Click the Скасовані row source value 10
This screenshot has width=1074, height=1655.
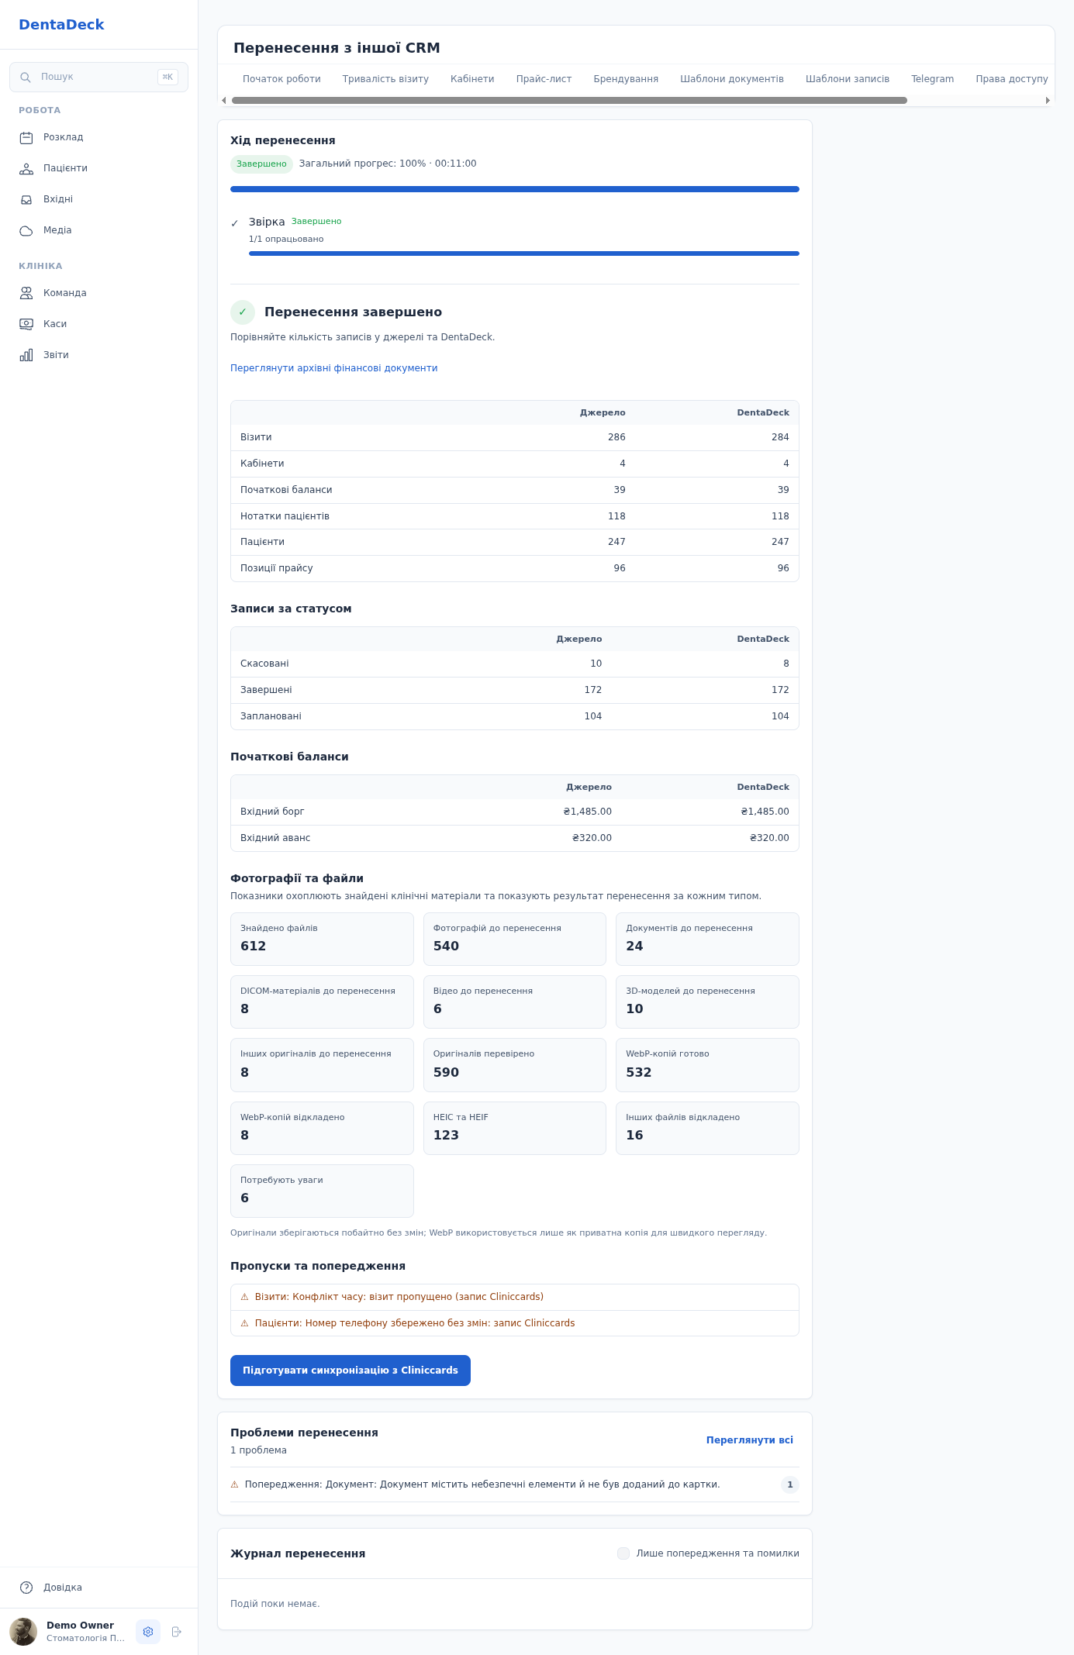pyautogui.click(x=596, y=664)
